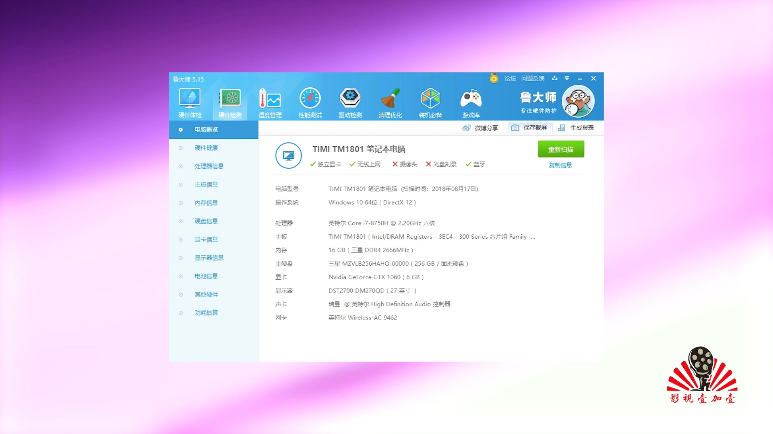Open the title bar dropdown arrow menu
Viewport: 773px width, 434px height.
[x=567, y=78]
